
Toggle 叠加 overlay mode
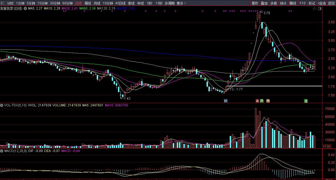point(264,3)
